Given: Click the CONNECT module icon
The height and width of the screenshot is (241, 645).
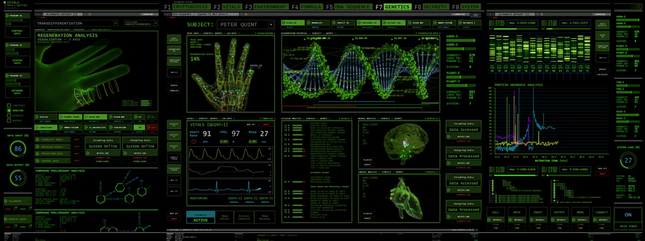Looking at the screenshot, I should 602,212.
